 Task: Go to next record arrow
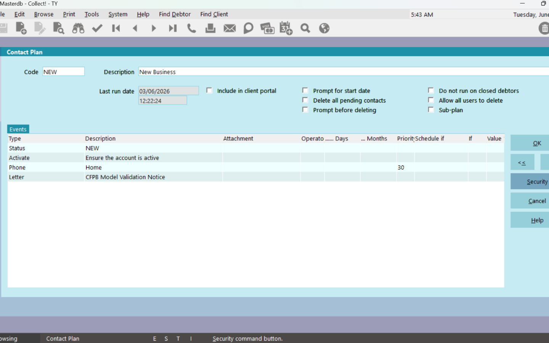point(154,28)
